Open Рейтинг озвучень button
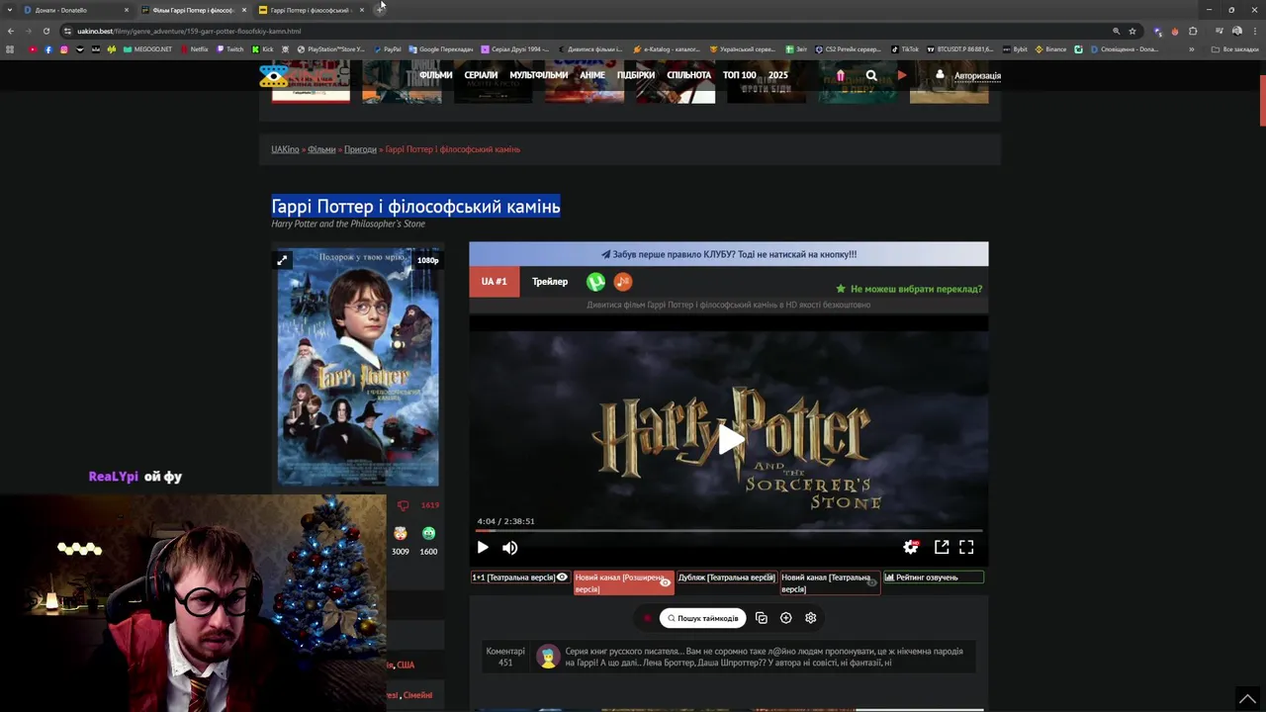 pos(933,578)
